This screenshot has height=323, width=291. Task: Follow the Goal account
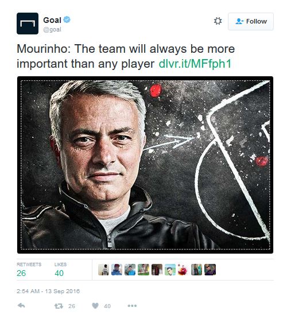click(x=251, y=21)
